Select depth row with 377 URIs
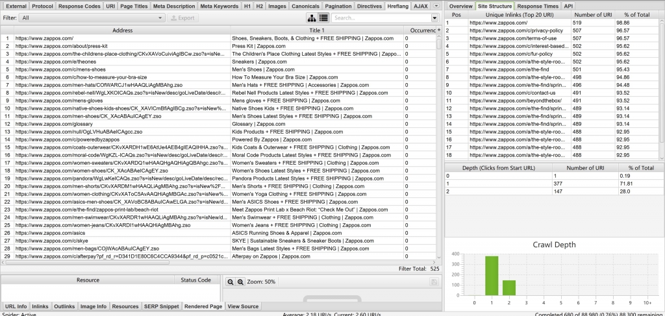 (x=554, y=184)
